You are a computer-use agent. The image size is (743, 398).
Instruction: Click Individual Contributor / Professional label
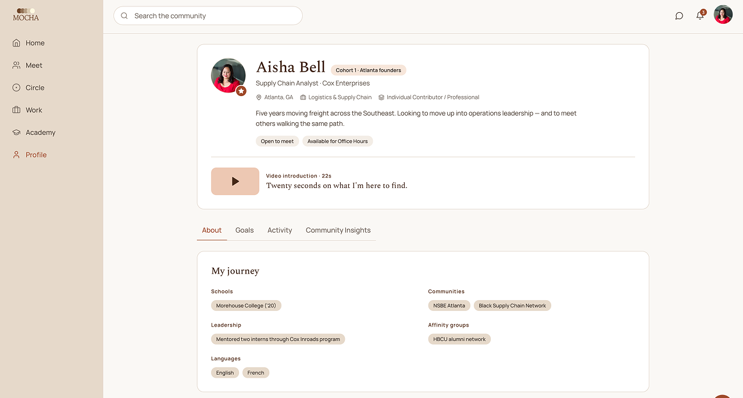coord(433,97)
